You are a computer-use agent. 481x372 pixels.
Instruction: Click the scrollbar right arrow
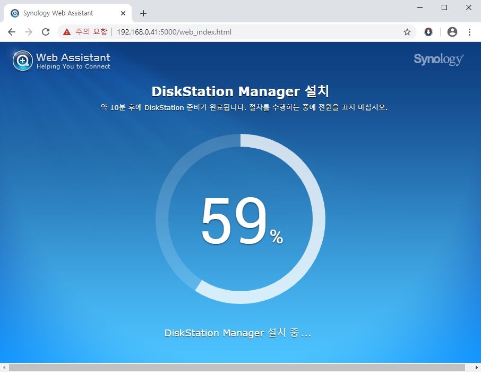476,367
